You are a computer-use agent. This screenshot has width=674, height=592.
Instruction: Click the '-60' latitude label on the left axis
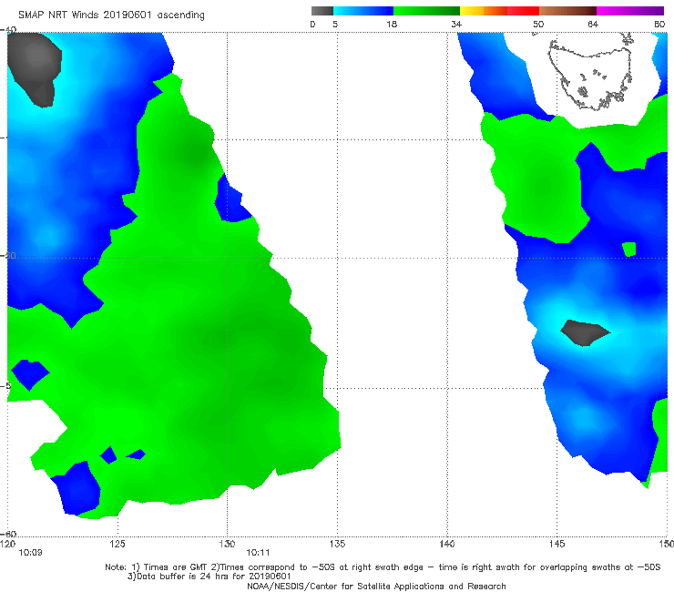coord(8,534)
